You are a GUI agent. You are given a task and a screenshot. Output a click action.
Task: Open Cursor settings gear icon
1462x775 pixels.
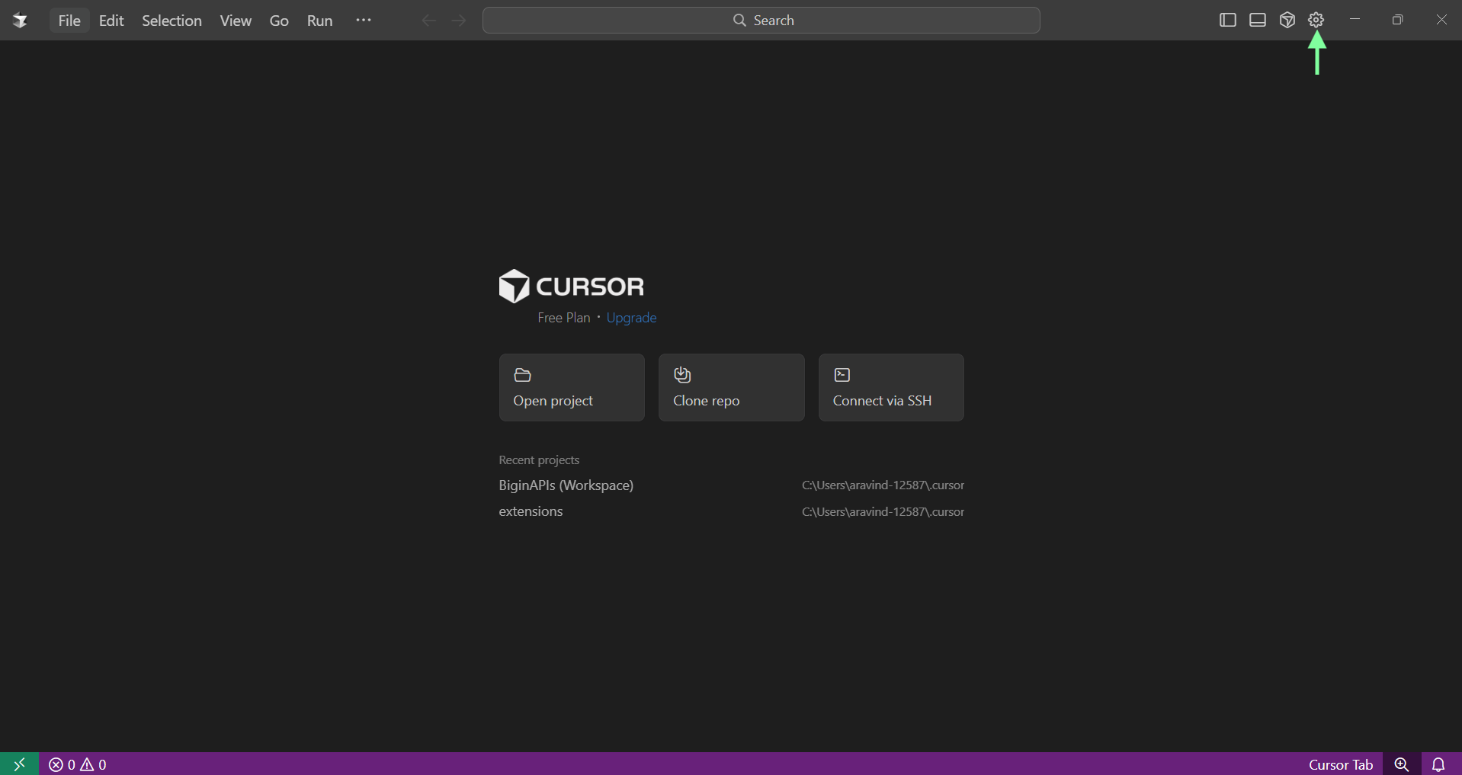coord(1316,21)
